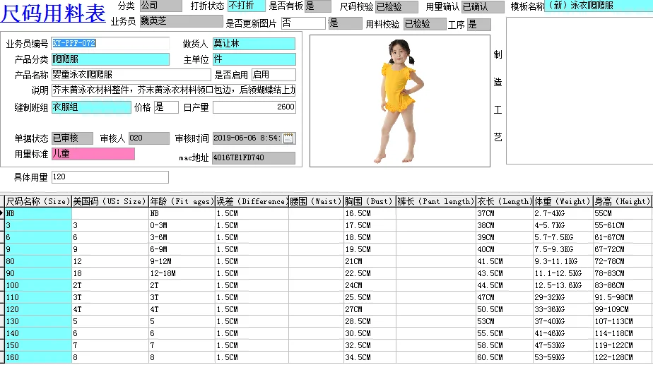Click the 产品名称 field 婴童泳衣爬爬服

(x=131, y=75)
